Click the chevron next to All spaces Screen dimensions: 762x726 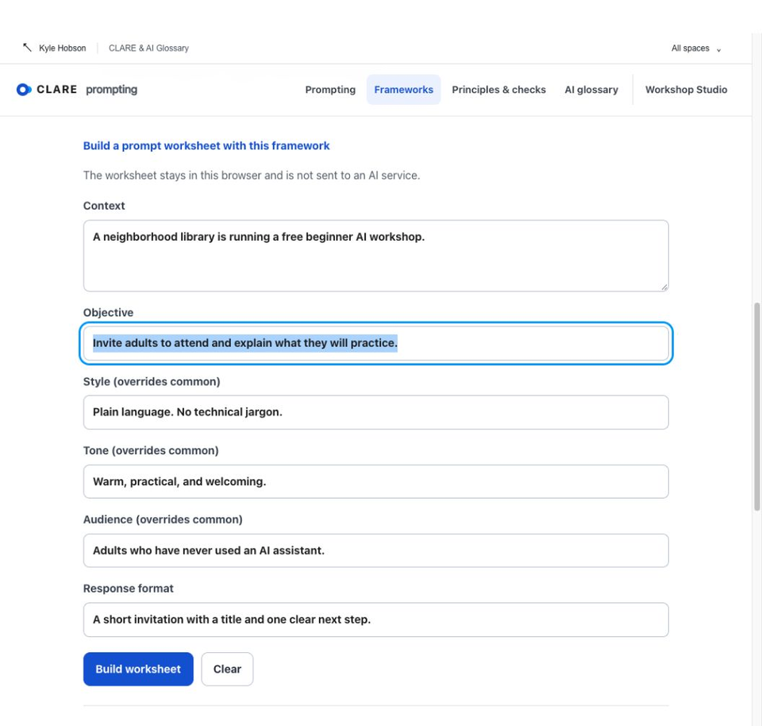[x=718, y=49]
